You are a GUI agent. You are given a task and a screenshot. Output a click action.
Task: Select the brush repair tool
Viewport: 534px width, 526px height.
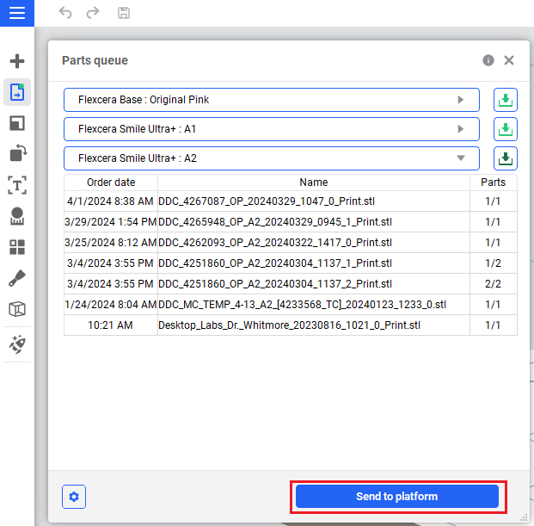point(17,278)
